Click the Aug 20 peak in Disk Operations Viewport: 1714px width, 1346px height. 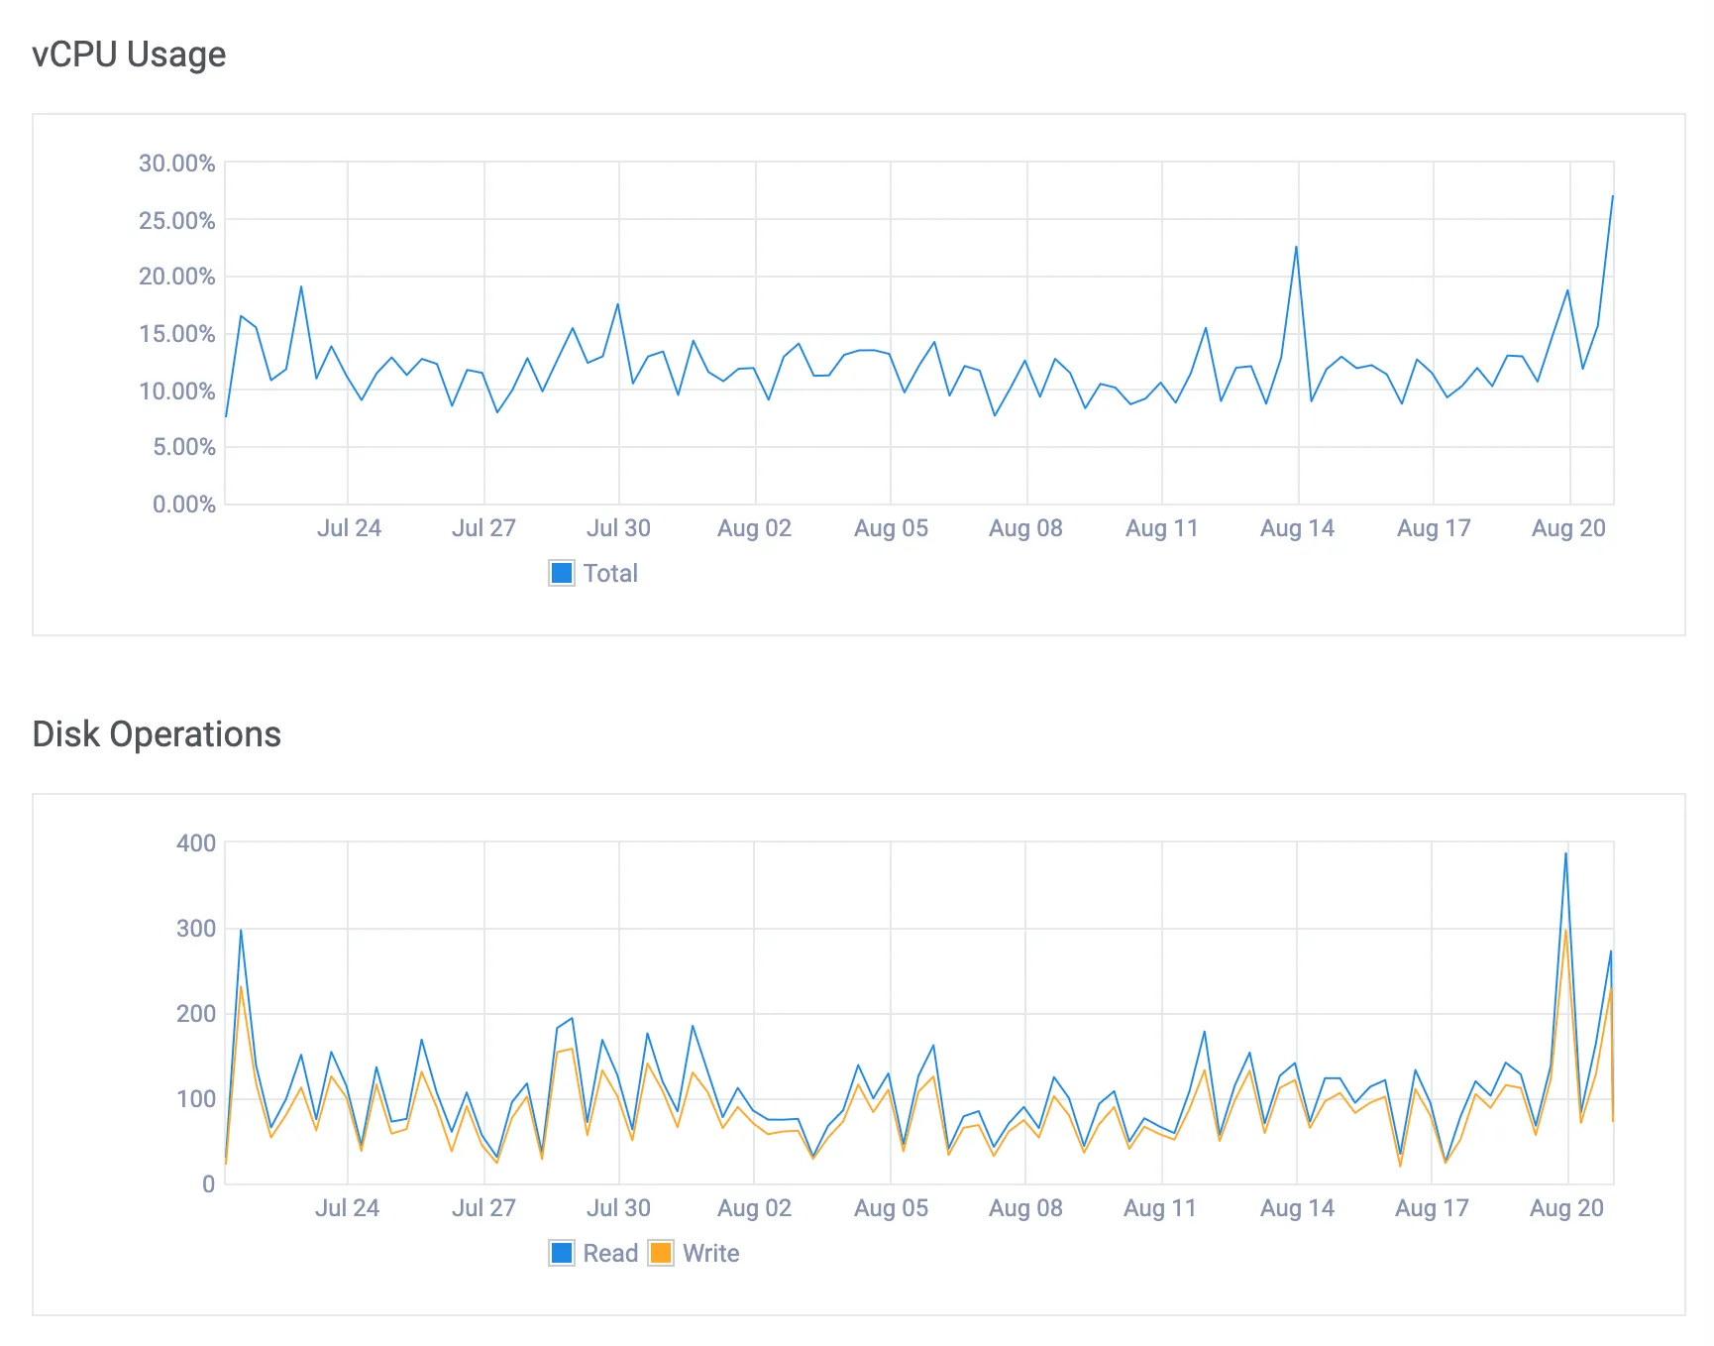[1565, 851]
